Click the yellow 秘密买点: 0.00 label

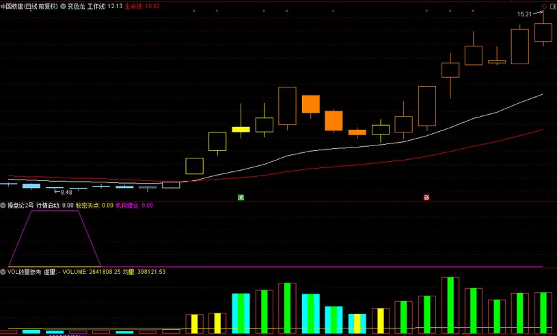point(94,206)
